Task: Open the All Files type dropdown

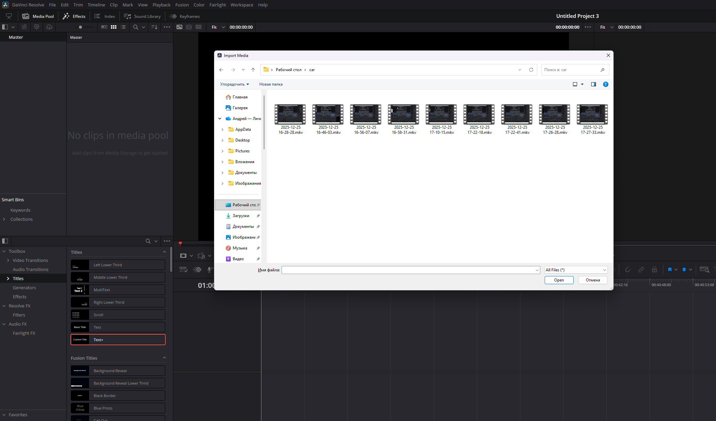Action: pos(576,270)
